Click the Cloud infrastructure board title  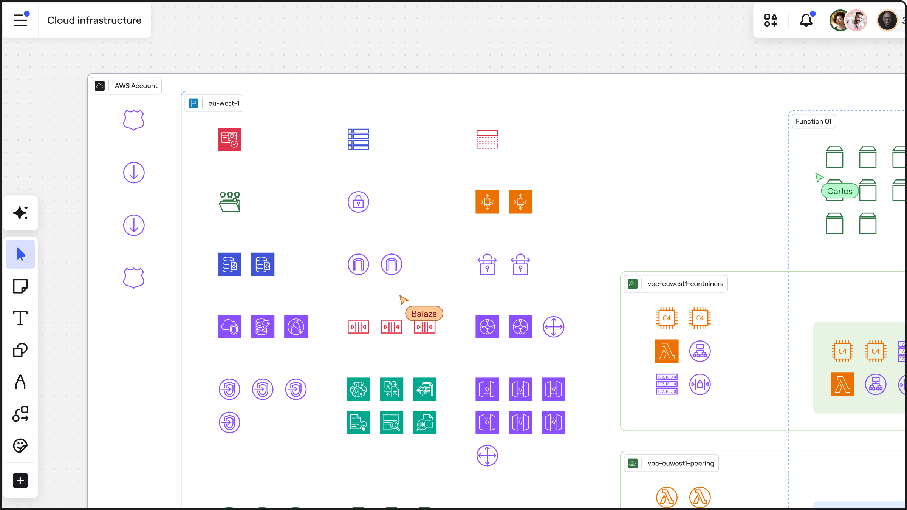[x=94, y=20]
